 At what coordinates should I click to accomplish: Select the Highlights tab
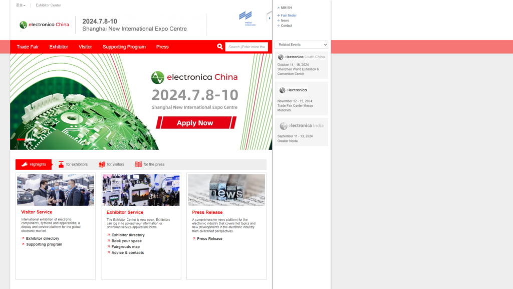pos(34,165)
